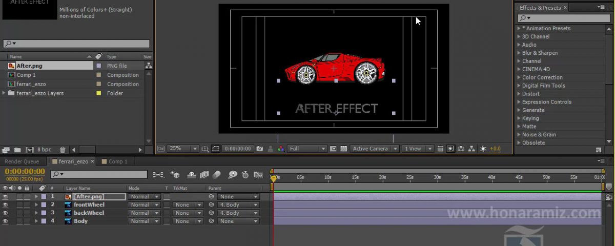Click ferrari_enzo Layers yellow label swatch

click(x=99, y=93)
